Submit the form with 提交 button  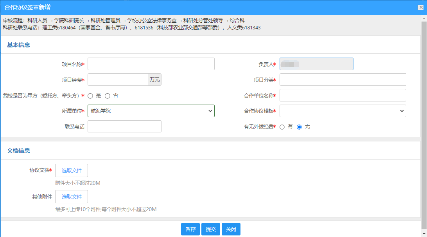(x=211, y=229)
